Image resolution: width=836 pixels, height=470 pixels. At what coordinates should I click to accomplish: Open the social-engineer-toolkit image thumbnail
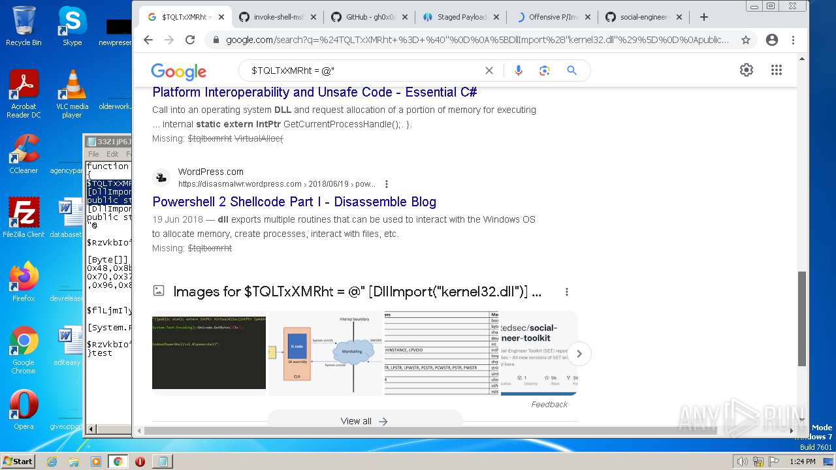point(539,352)
